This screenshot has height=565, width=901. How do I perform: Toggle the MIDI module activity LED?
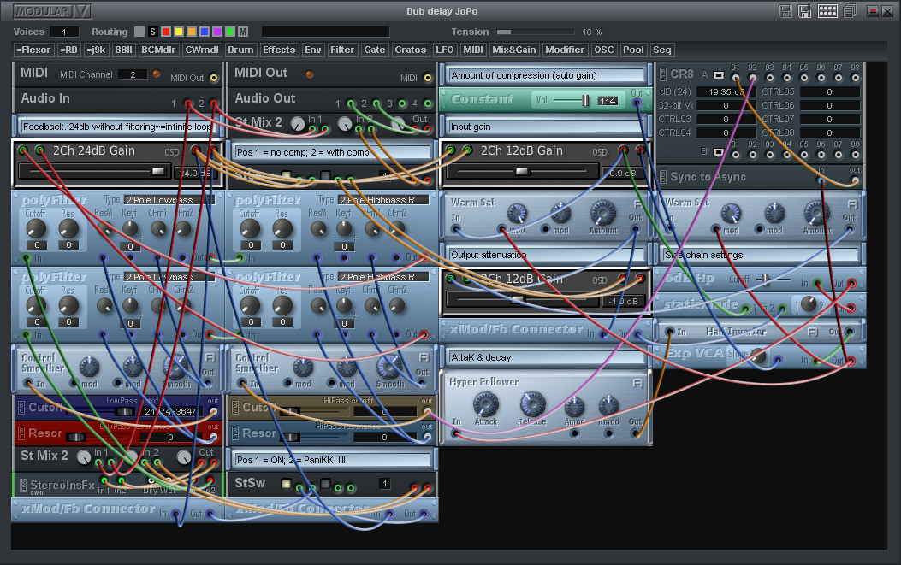157,74
